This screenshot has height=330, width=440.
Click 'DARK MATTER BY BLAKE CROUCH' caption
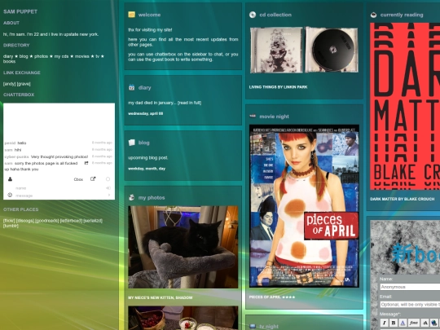[403, 199]
